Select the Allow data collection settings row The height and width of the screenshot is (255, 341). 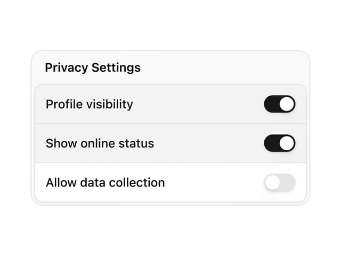[170, 183]
